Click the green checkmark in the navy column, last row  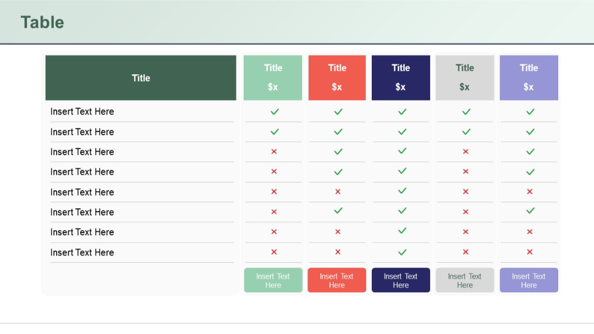[401, 252]
